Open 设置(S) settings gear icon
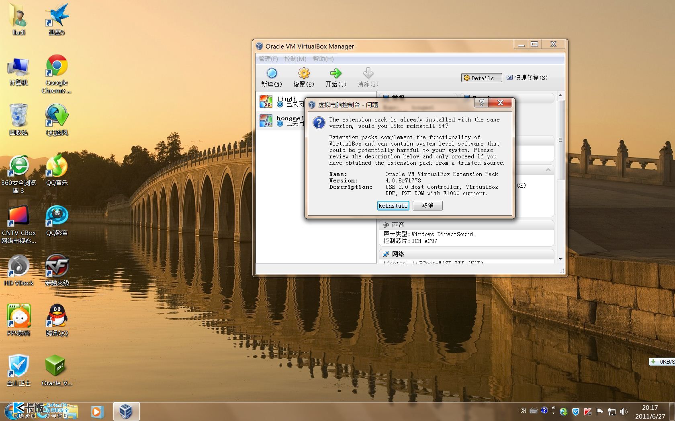 click(x=304, y=77)
